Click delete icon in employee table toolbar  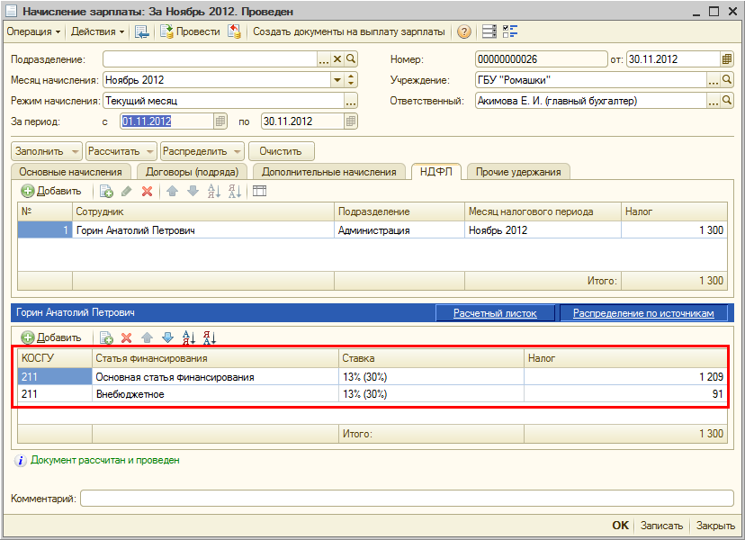click(x=147, y=191)
